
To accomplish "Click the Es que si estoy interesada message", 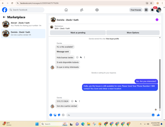I will tap(68, 67).
